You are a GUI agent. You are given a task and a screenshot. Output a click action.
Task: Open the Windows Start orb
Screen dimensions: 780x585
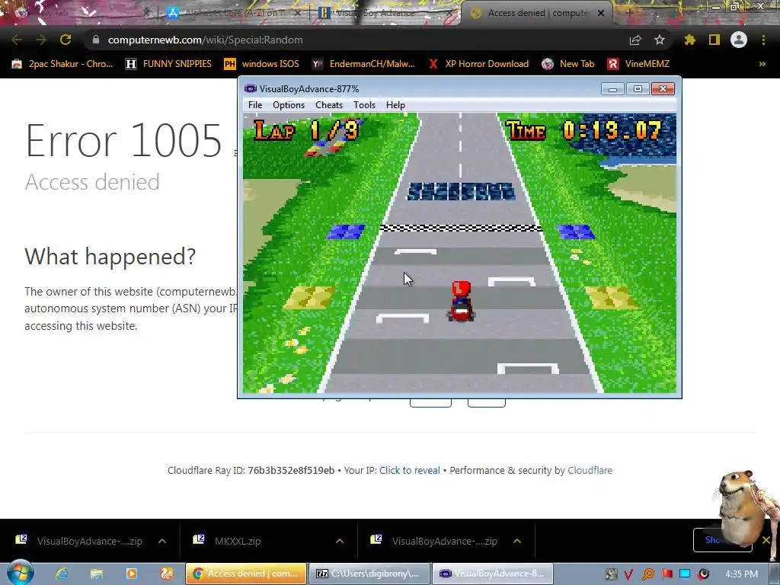(x=20, y=573)
